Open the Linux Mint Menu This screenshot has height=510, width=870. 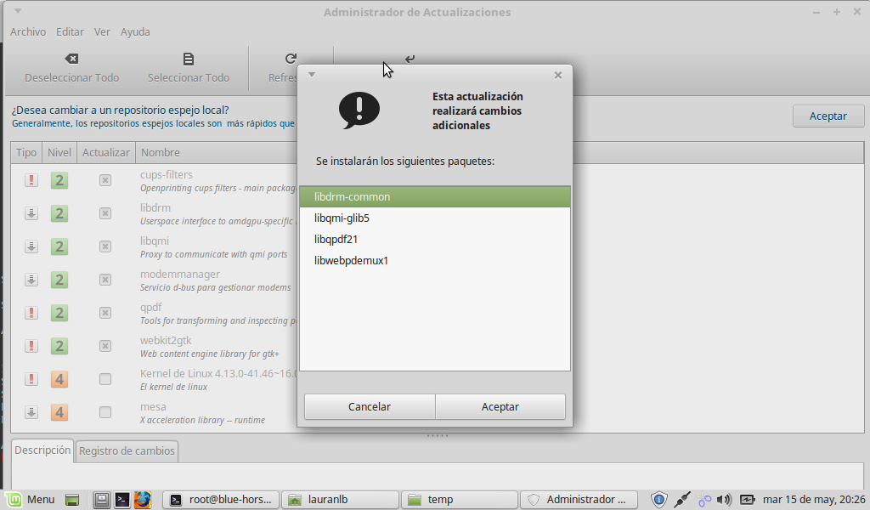31,499
